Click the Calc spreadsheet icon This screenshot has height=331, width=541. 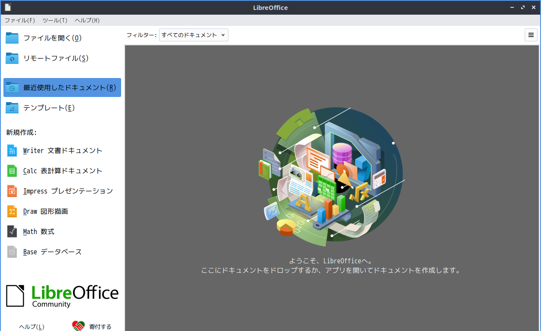click(x=12, y=171)
